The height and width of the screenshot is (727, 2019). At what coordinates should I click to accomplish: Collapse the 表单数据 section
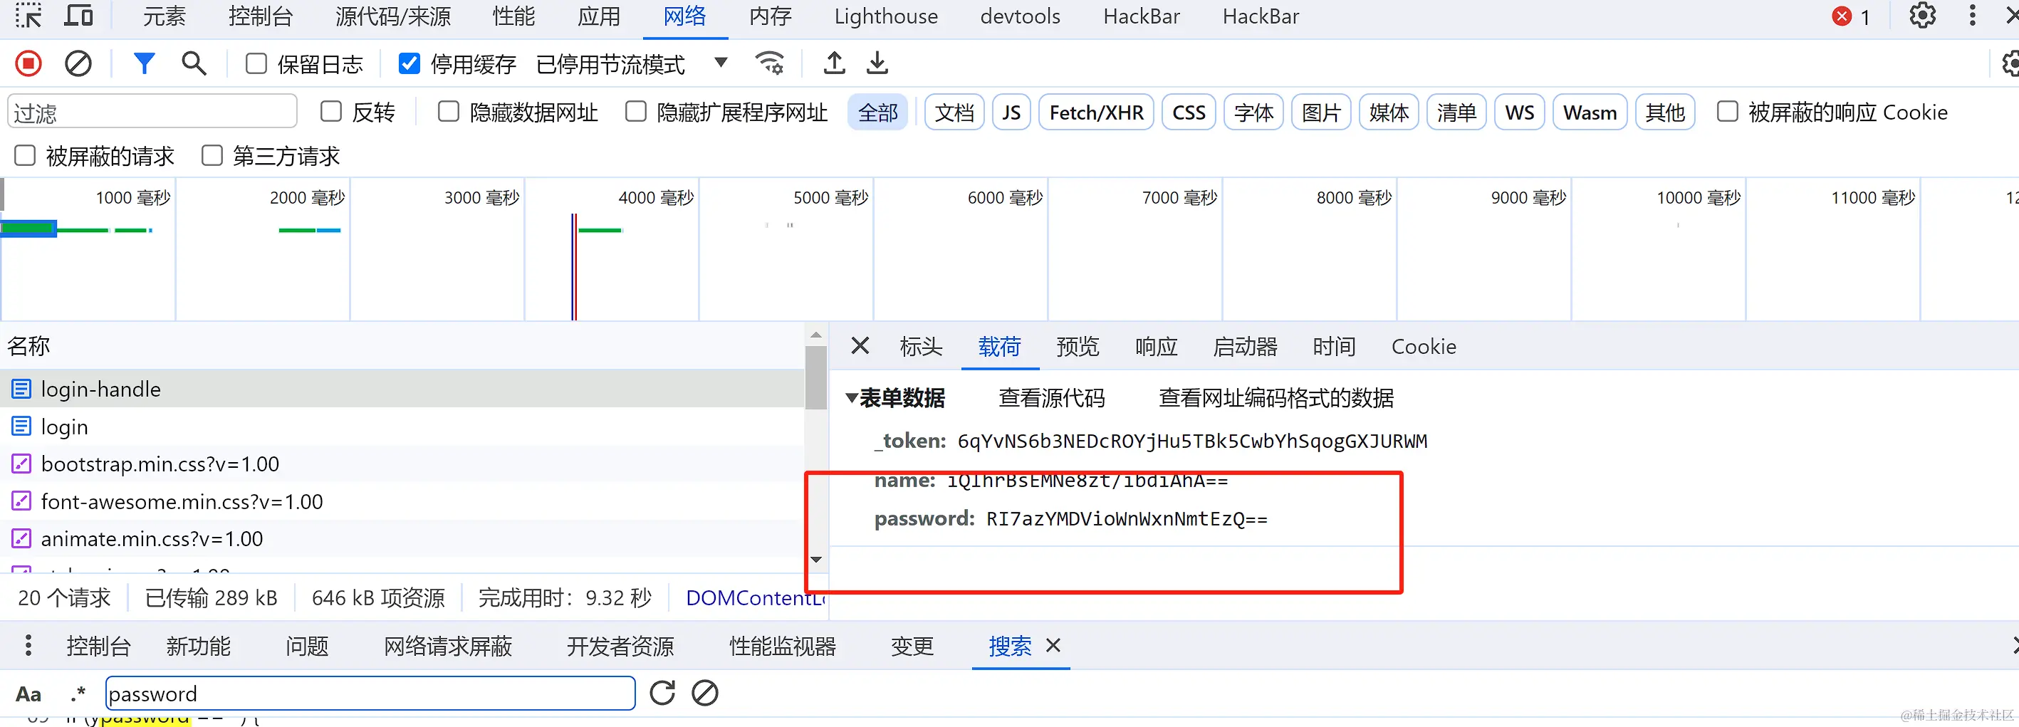pyautogui.click(x=852, y=398)
